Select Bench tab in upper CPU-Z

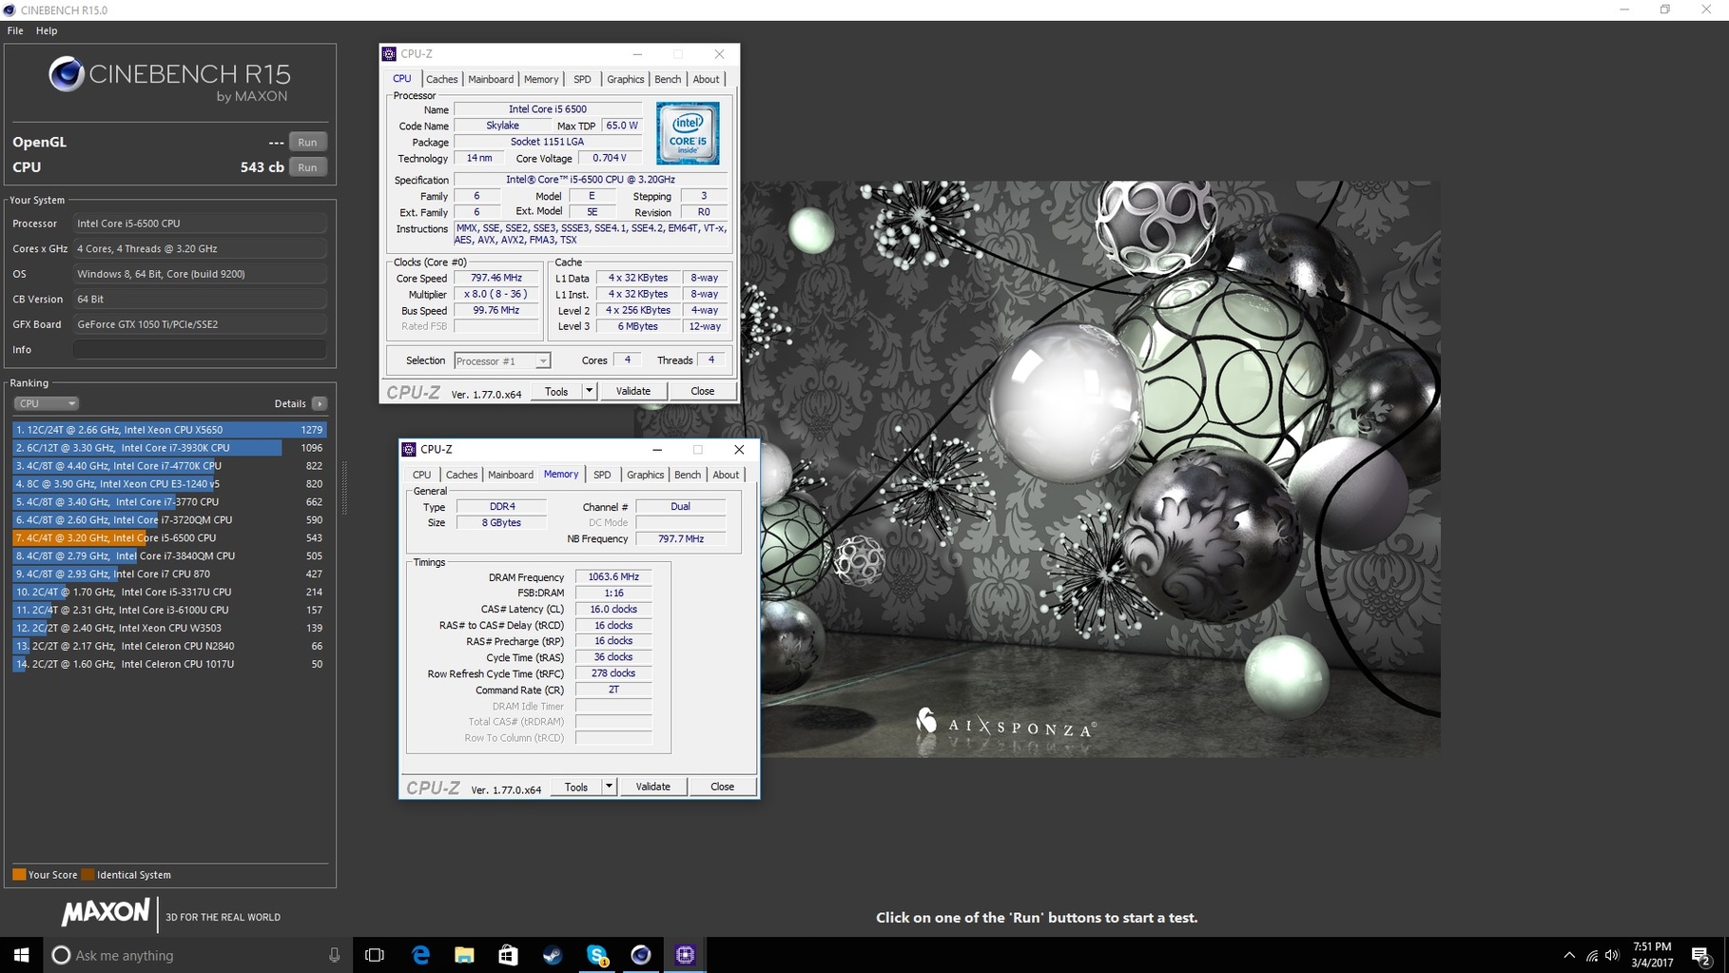tap(668, 79)
